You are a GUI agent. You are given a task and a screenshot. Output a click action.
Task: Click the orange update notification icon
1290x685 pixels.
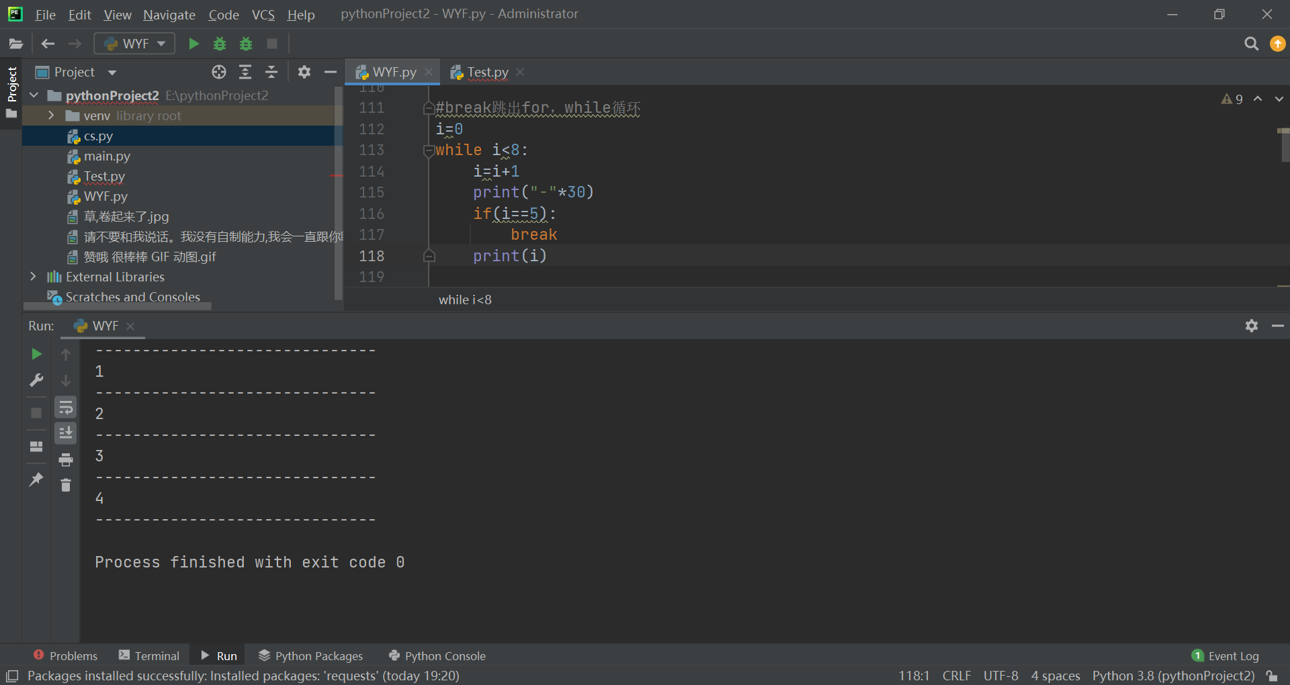click(x=1277, y=44)
